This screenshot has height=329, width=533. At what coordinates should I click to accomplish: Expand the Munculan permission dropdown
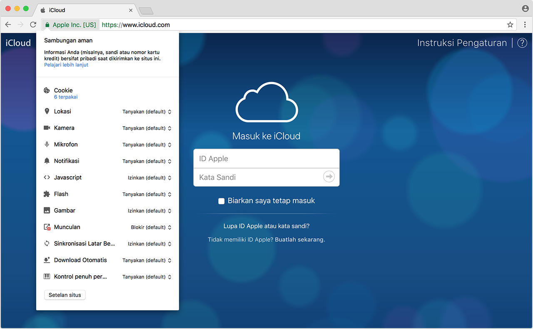tap(151, 227)
